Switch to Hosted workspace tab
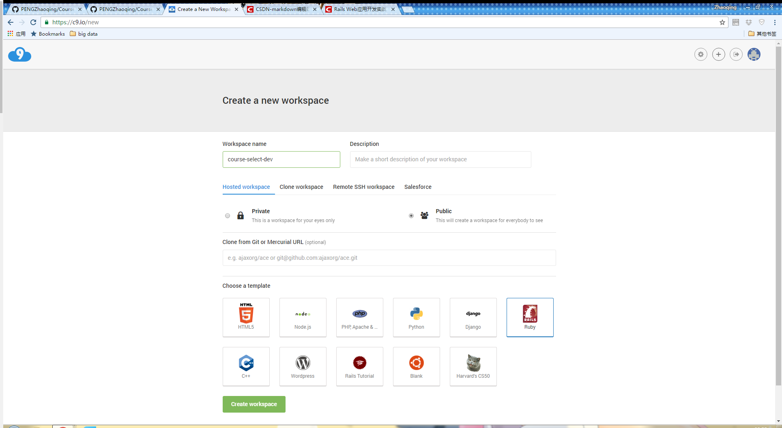 (x=246, y=187)
